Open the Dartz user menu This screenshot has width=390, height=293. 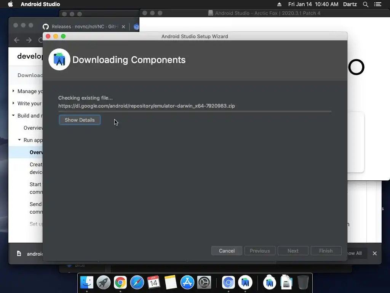350,4
